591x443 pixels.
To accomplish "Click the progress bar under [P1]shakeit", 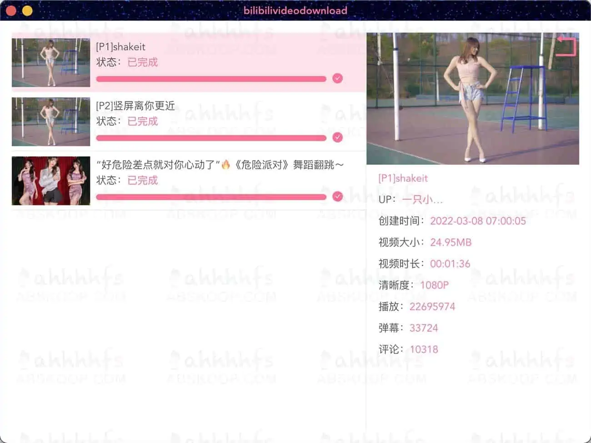I will coord(211,79).
